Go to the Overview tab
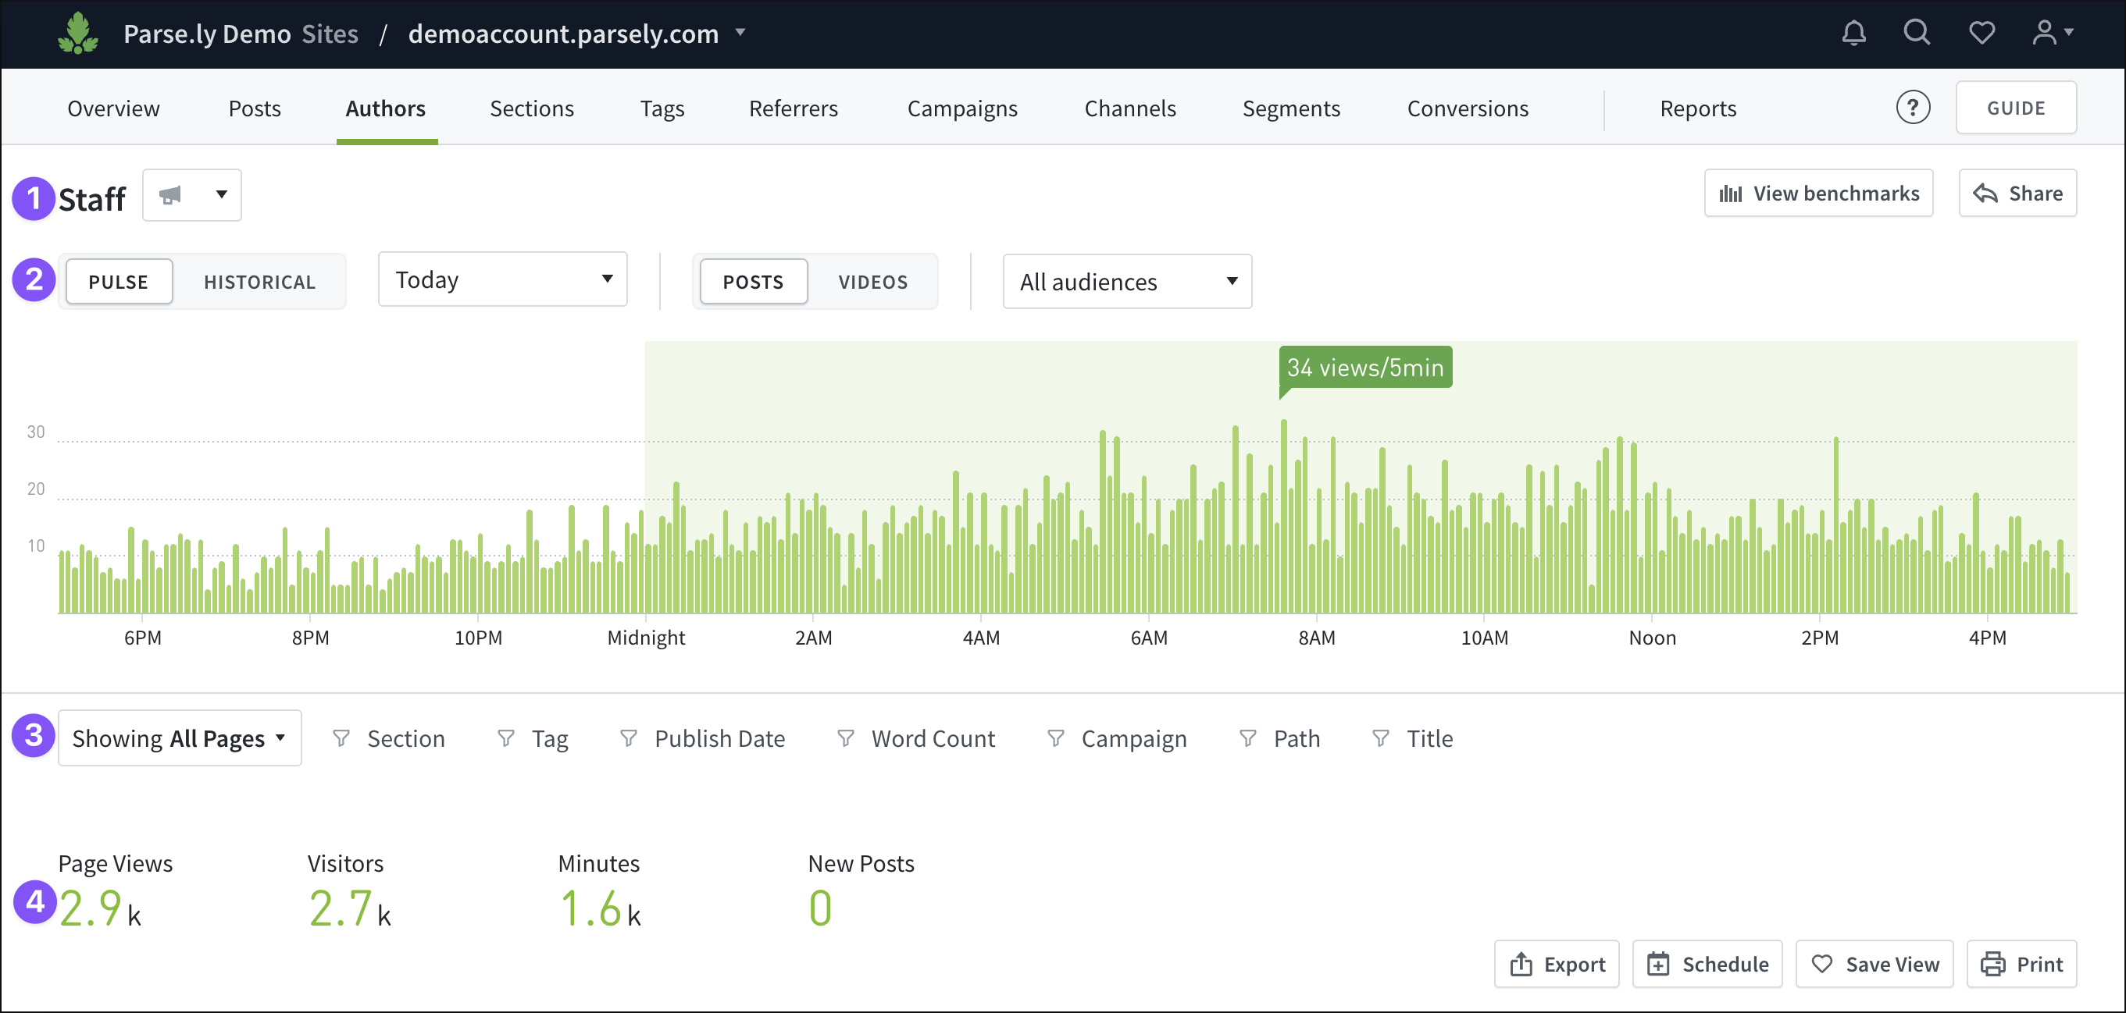Image resolution: width=2126 pixels, height=1013 pixels. [114, 109]
